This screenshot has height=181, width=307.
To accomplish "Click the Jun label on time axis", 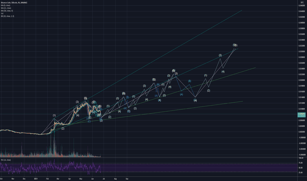I will pyautogui.click(x=93, y=179).
